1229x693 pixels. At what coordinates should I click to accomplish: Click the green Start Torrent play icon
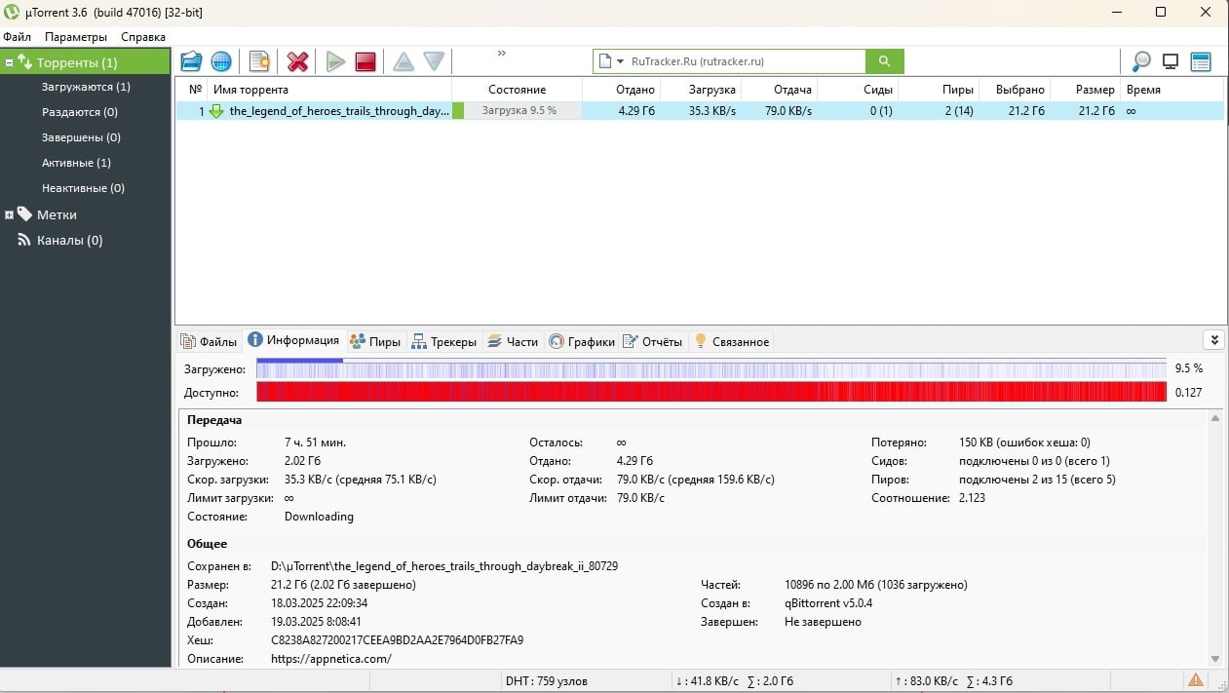click(x=335, y=61)
